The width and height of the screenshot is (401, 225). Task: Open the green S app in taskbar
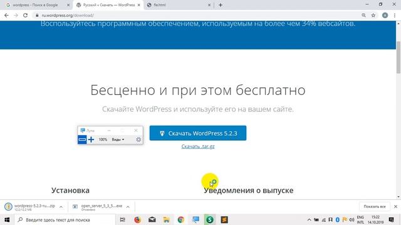pos(210,219)
